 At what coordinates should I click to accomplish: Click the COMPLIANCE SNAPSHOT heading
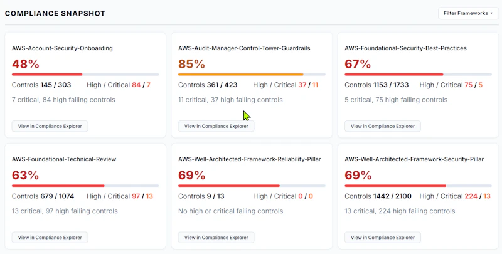coord(55,13)
